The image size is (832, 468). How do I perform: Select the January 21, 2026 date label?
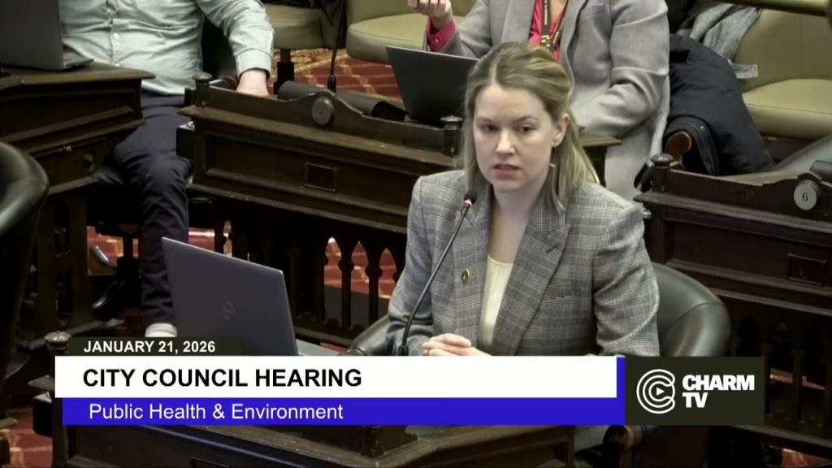coord(149,347)
